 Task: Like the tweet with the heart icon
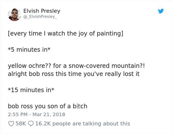pos(11,124)
